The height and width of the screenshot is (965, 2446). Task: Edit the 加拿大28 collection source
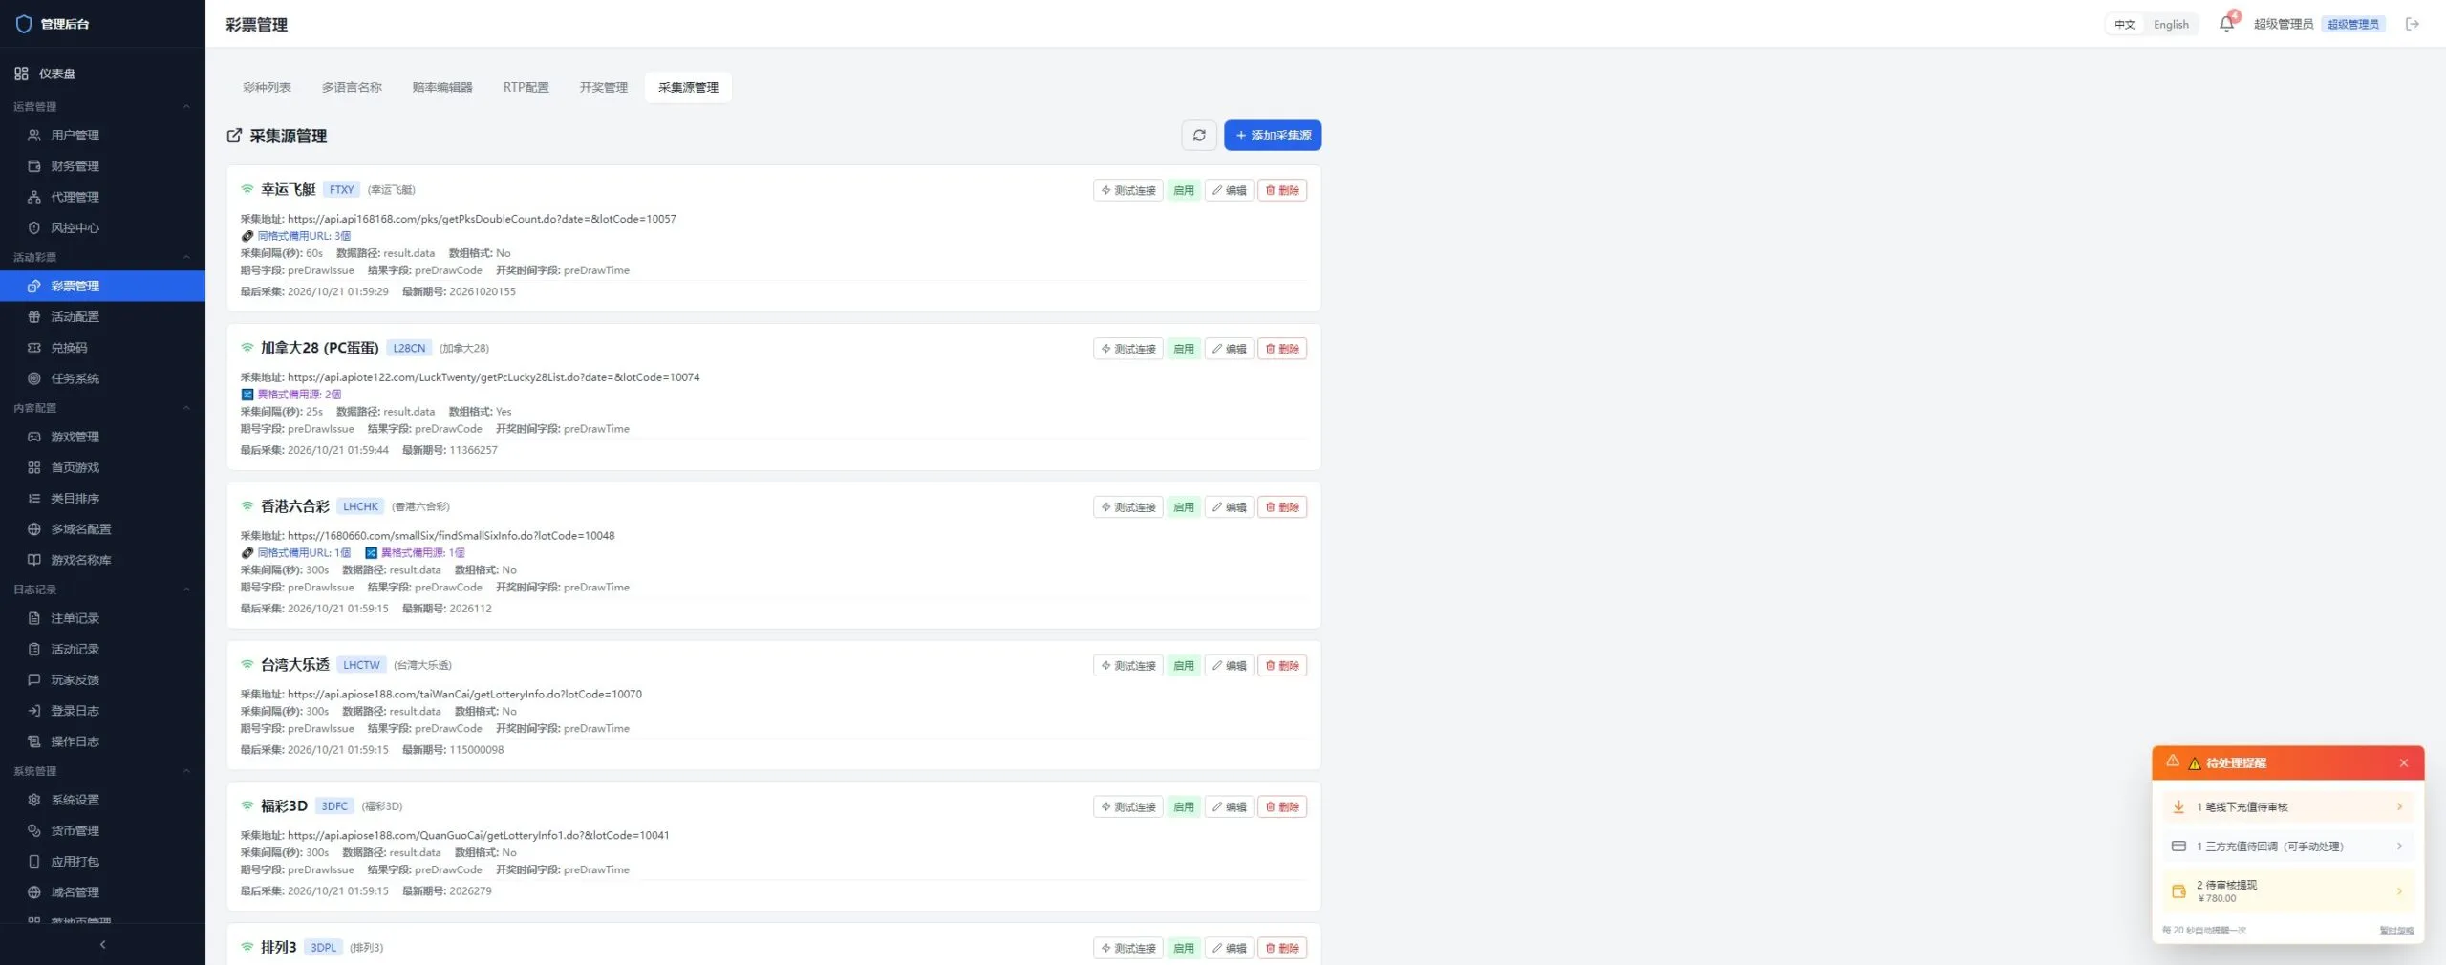(x=1229, y=349)
